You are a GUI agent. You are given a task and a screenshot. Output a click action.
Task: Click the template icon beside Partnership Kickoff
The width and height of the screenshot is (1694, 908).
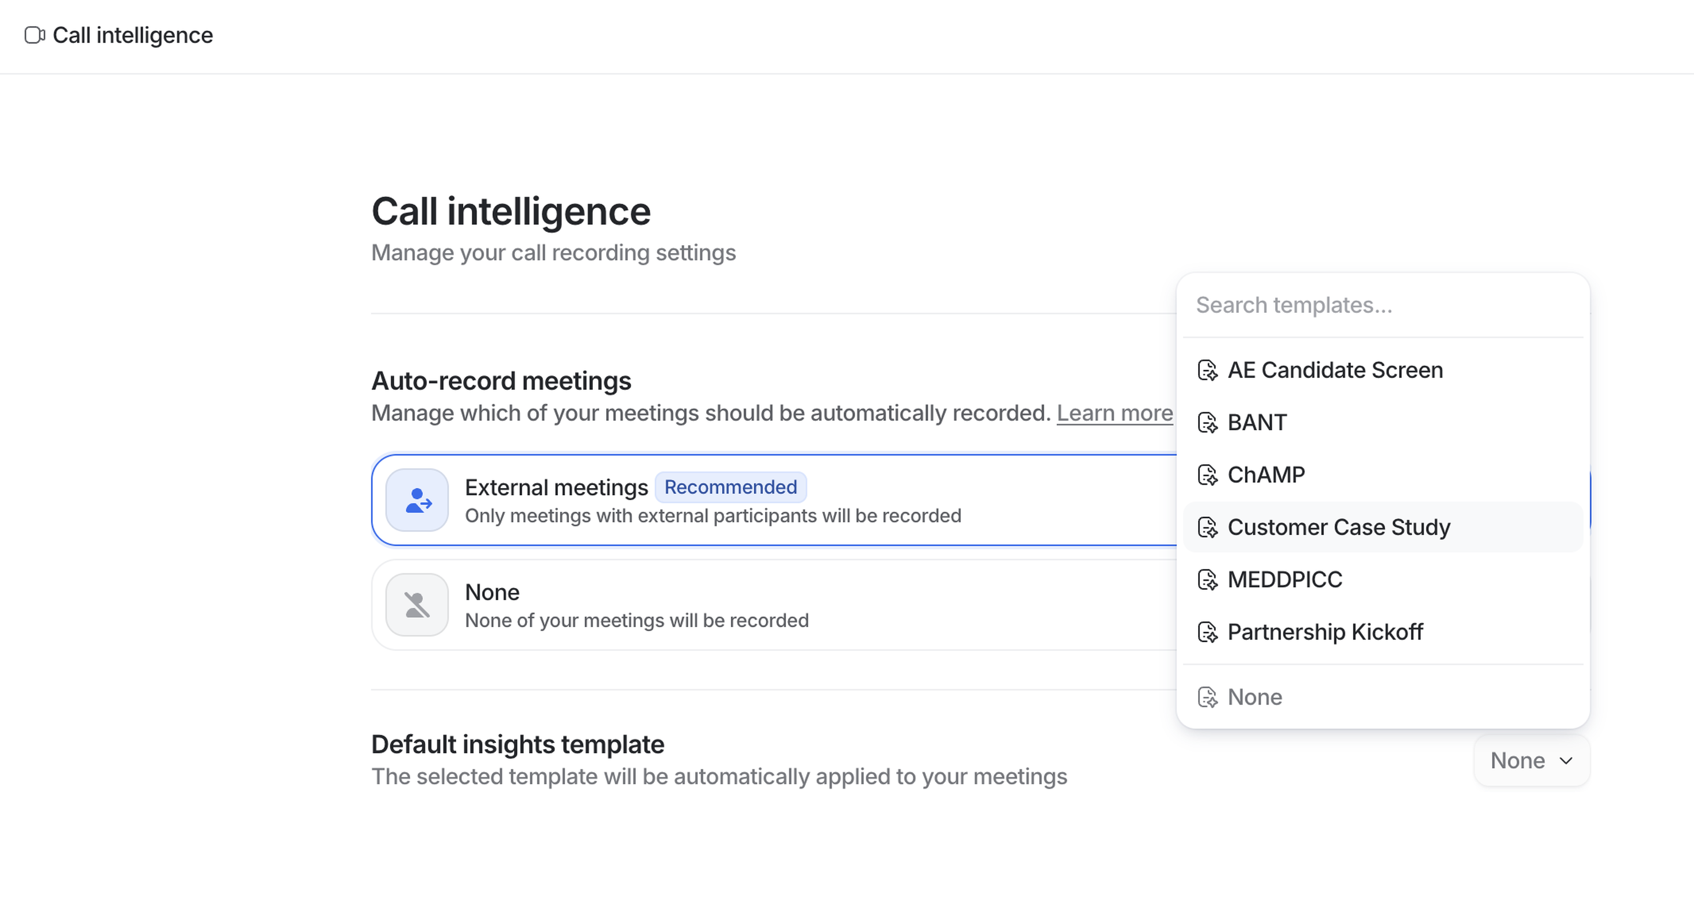tap(1207, 632)
